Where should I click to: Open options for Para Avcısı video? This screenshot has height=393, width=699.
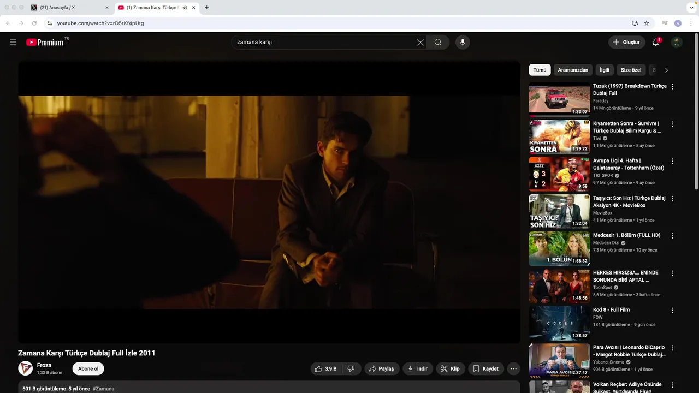pyautogui.click(x=672, y=348)
